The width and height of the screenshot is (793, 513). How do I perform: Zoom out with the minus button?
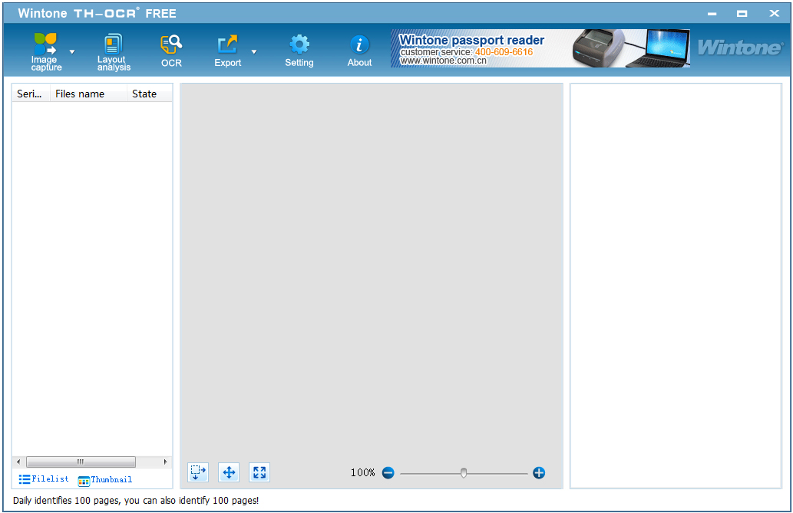coord(388,472)
